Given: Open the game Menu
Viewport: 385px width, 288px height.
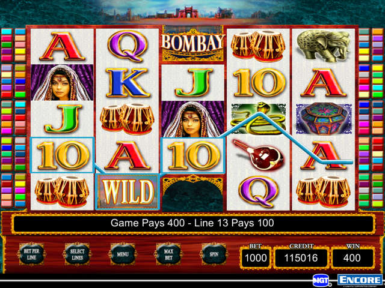Looking at the screenshot, I should click(x=123, y=254).
